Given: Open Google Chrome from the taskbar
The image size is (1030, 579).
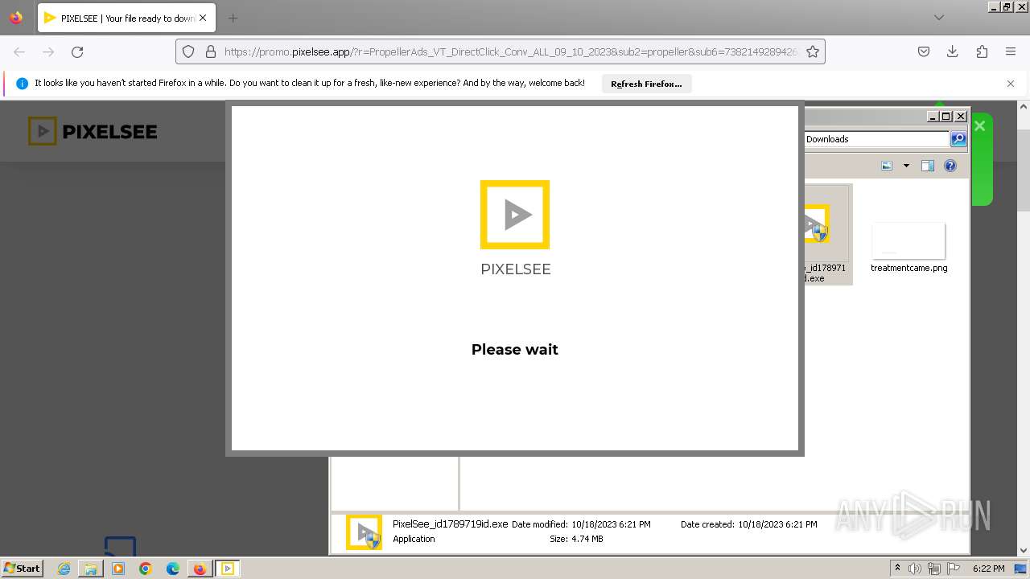Looking at the screenshot, I should pyautogui.click(x=146, y=569).
